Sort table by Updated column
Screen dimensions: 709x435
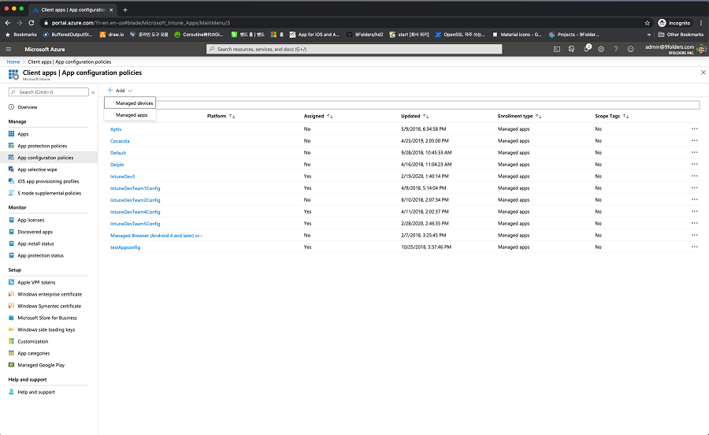[x=415, y=116]
